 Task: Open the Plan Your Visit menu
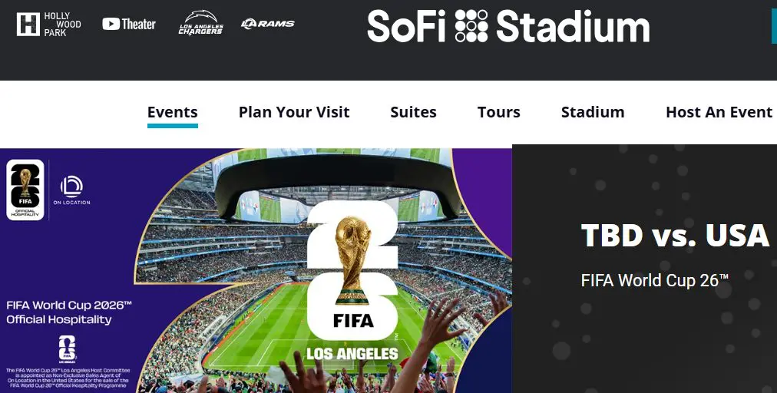point(294,112)
